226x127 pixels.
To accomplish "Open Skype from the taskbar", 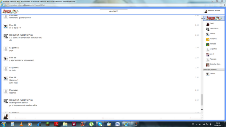I will [x=100, y=124].
